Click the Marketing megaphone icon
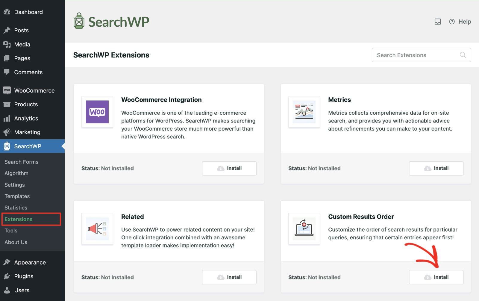479x301 pixels. tap(7, 132)
